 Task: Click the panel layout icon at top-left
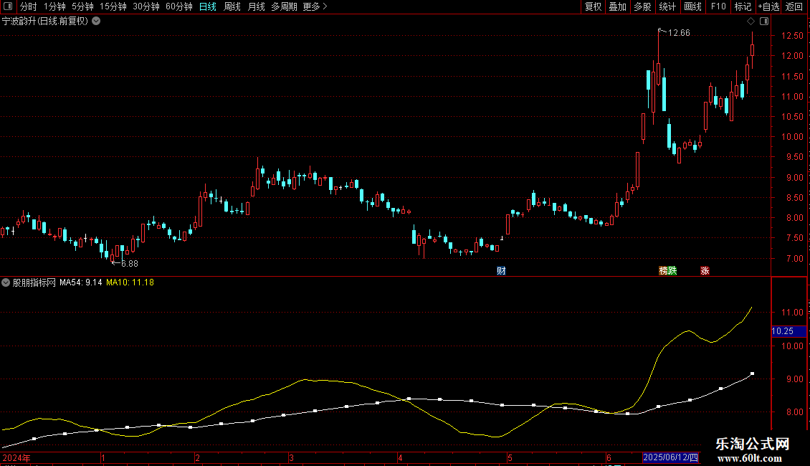8,6
